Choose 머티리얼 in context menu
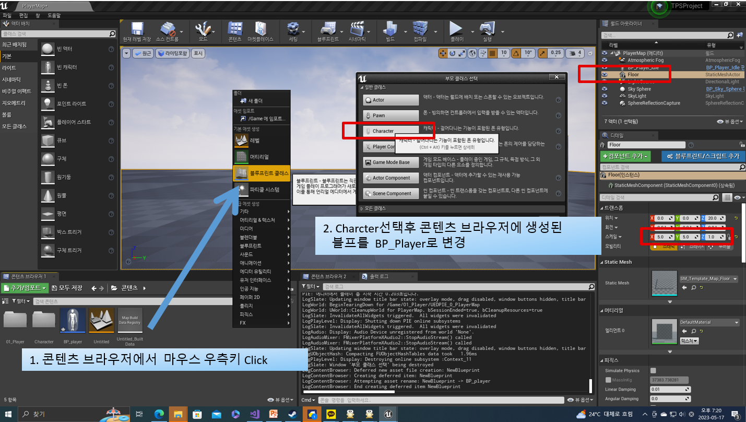Screen dimensions: 746x422 (x=262, y=157)
